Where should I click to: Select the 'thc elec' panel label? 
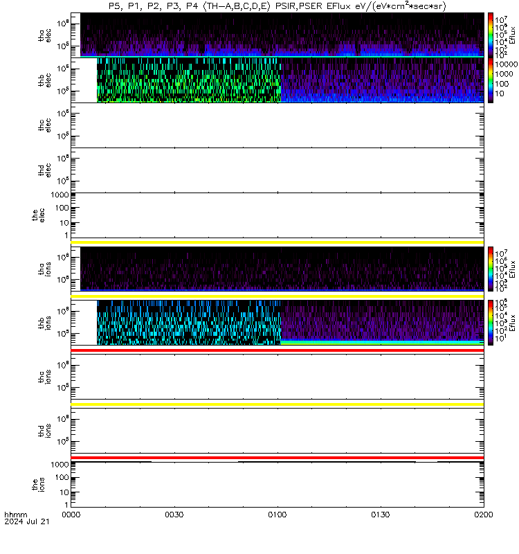coord(44,125)
